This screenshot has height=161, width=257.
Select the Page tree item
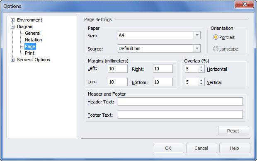point(30,46)
